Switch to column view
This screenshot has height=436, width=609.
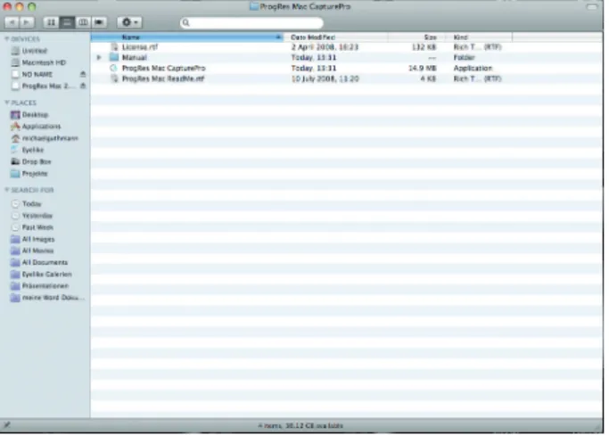83,22
